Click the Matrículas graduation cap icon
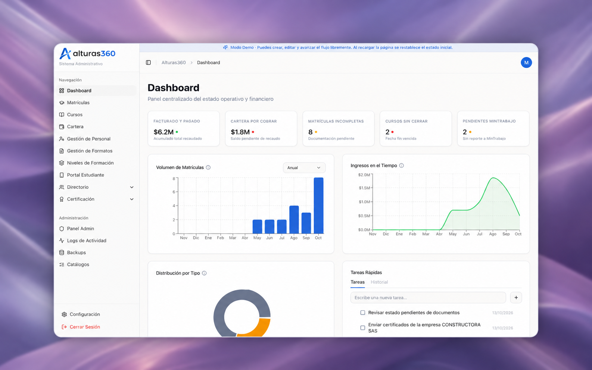Viewport: 592px width, 370px height. 62,103
